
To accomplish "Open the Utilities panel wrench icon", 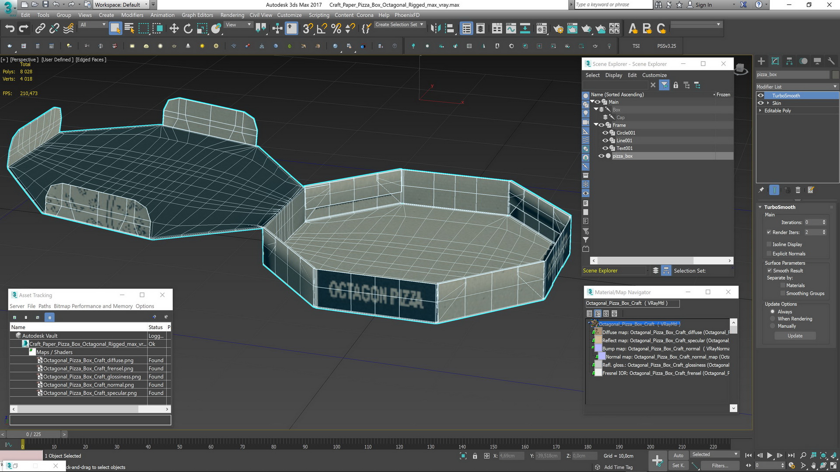I will [831, 61].
